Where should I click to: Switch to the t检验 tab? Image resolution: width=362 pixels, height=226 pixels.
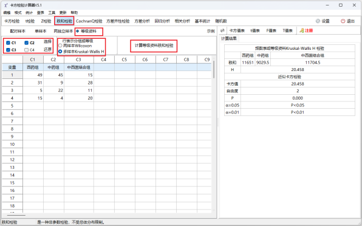tap(30, 21)
